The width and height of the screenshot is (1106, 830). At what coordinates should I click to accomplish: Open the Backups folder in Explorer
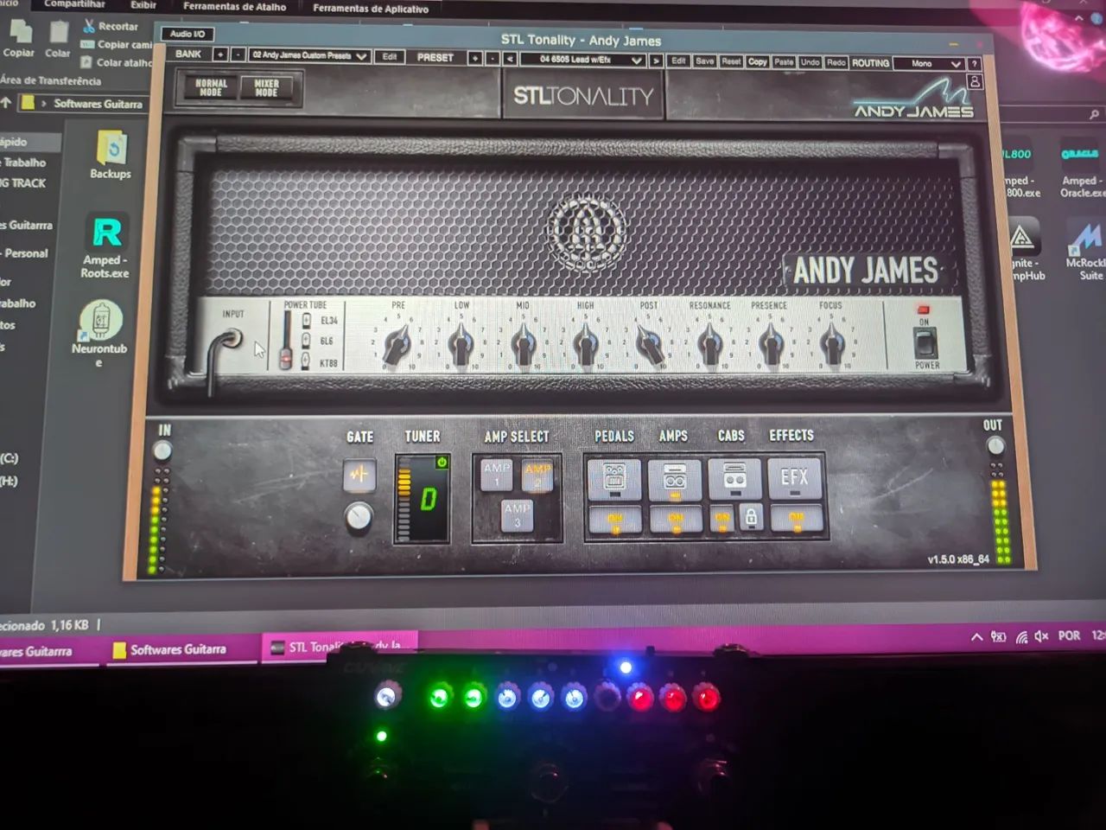pyautogui.click(x=111, y=155)
